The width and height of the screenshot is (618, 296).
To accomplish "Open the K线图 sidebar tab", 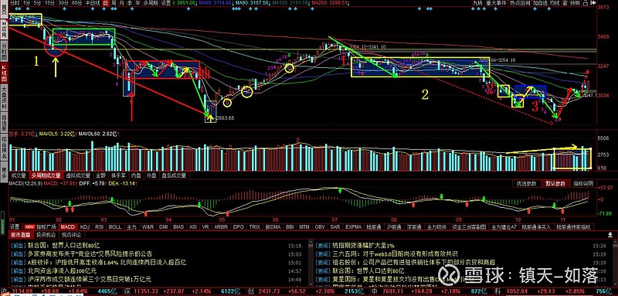I will (x=4, y=73).
